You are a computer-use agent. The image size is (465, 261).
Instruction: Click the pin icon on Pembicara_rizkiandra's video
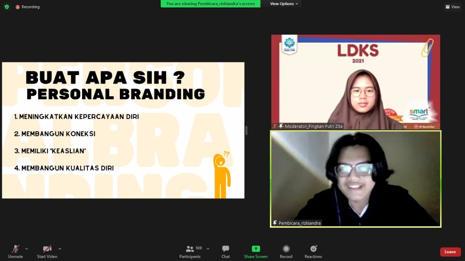tap(275, 223)
